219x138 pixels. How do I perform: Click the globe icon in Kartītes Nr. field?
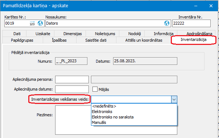click(40, 23)
